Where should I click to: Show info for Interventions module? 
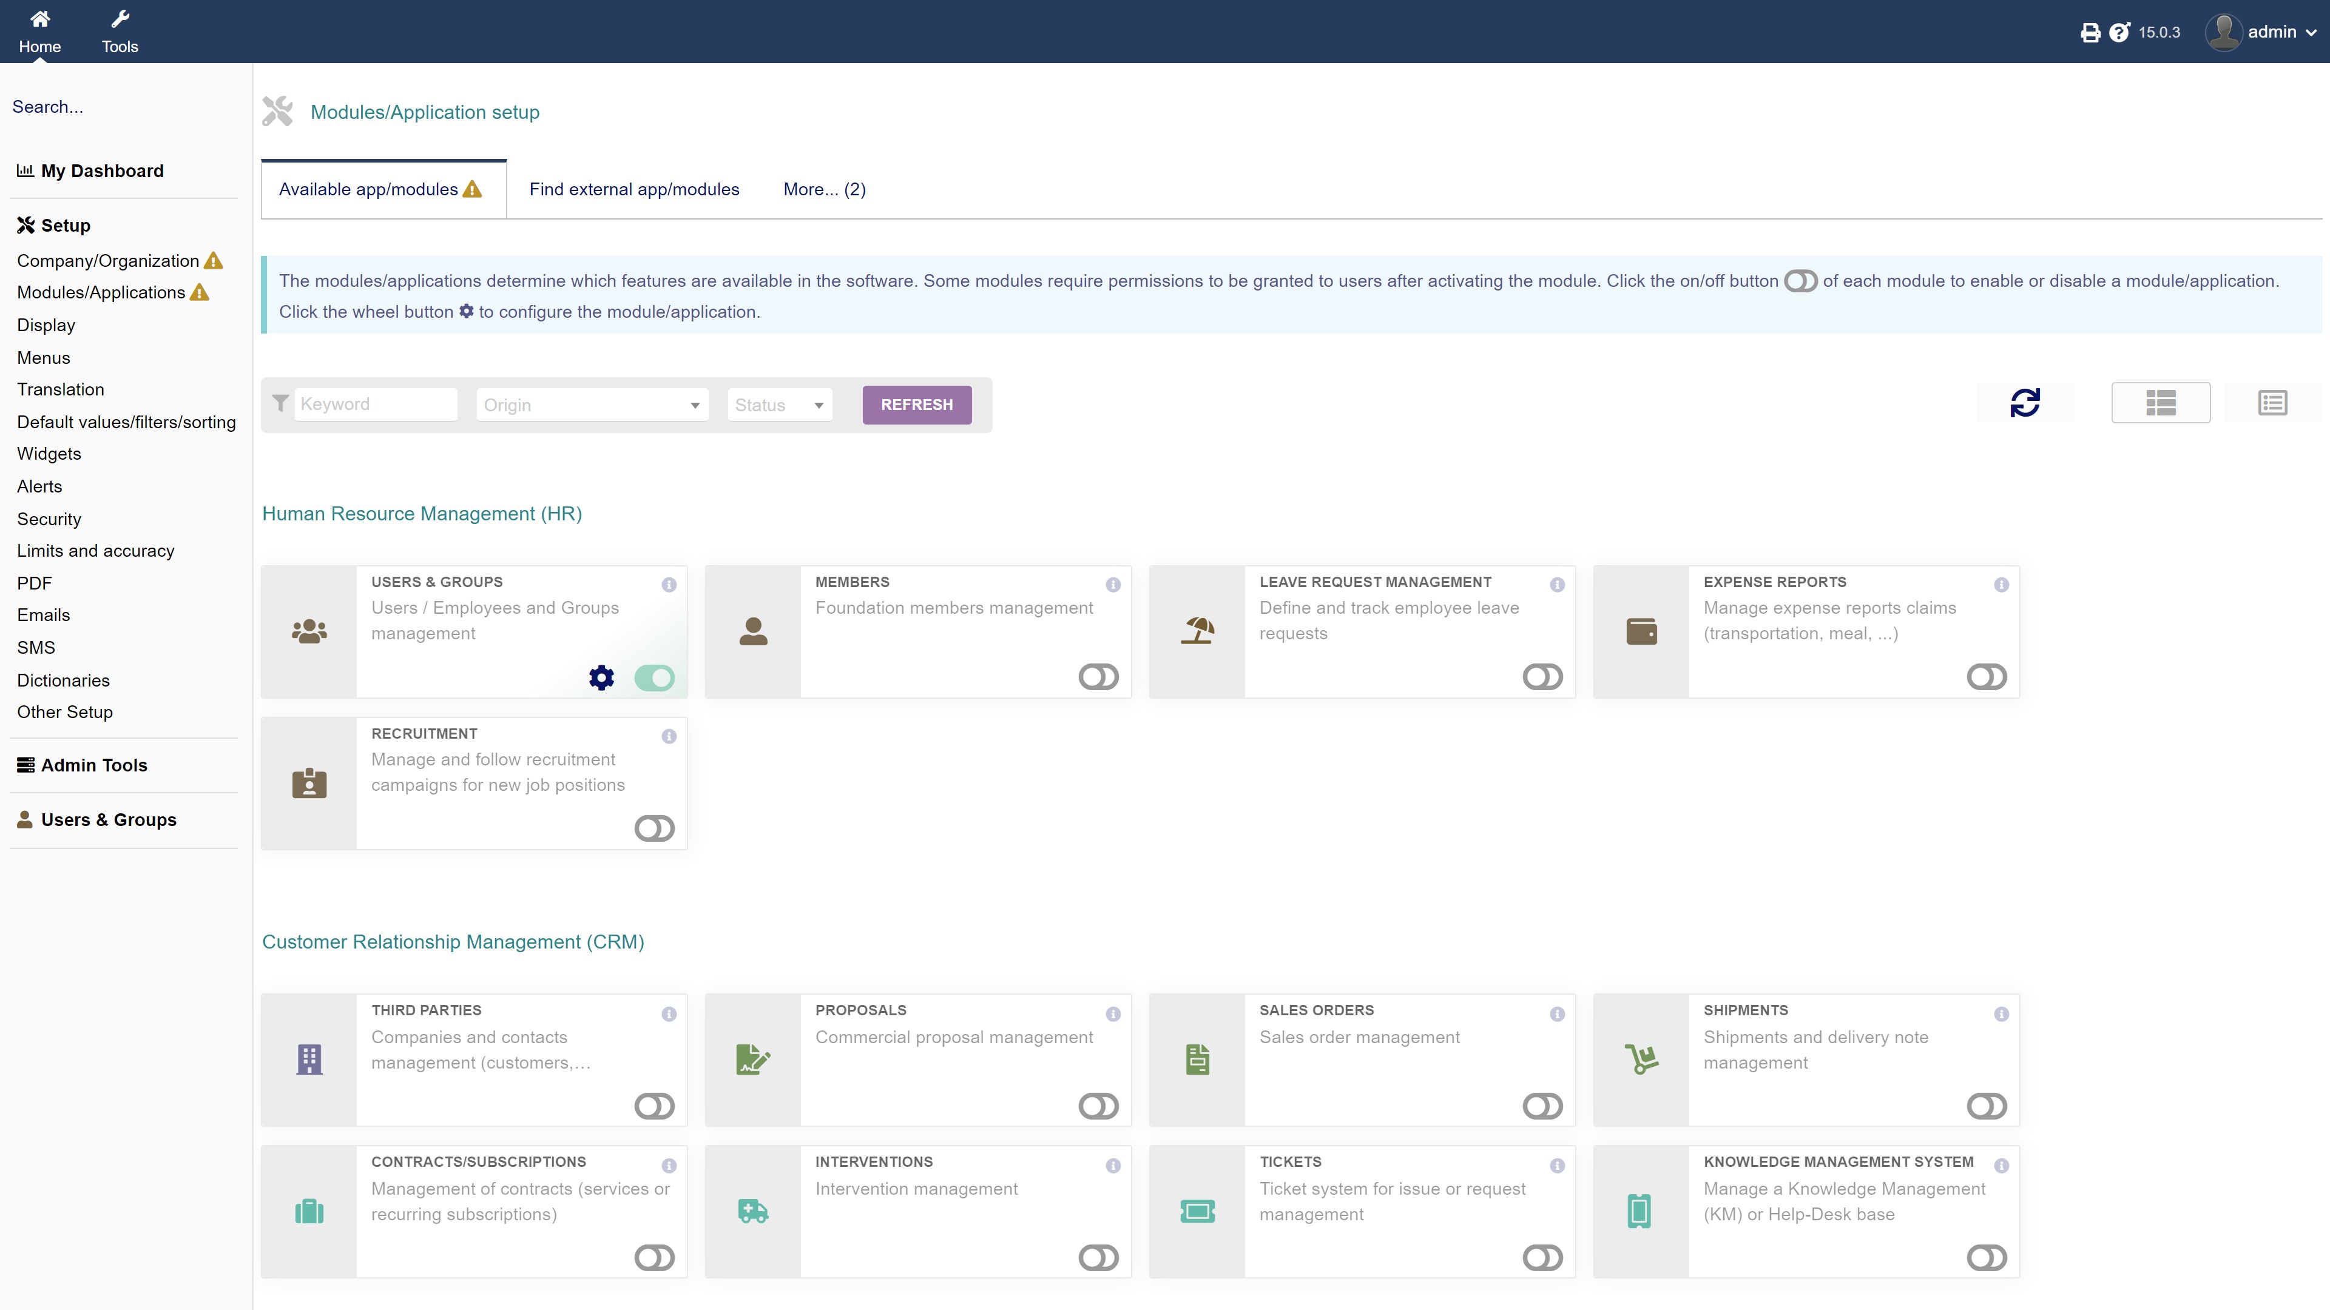coord(1113,1166)
